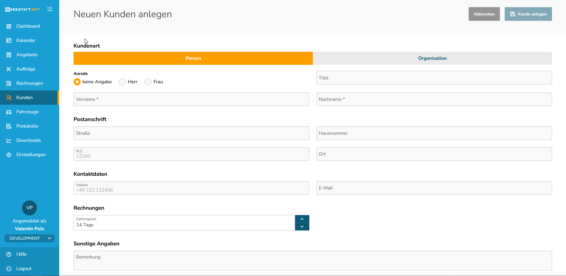
Task: Click the 'Neuen Kunden anlegen' heading
Action: coord(123,14)
